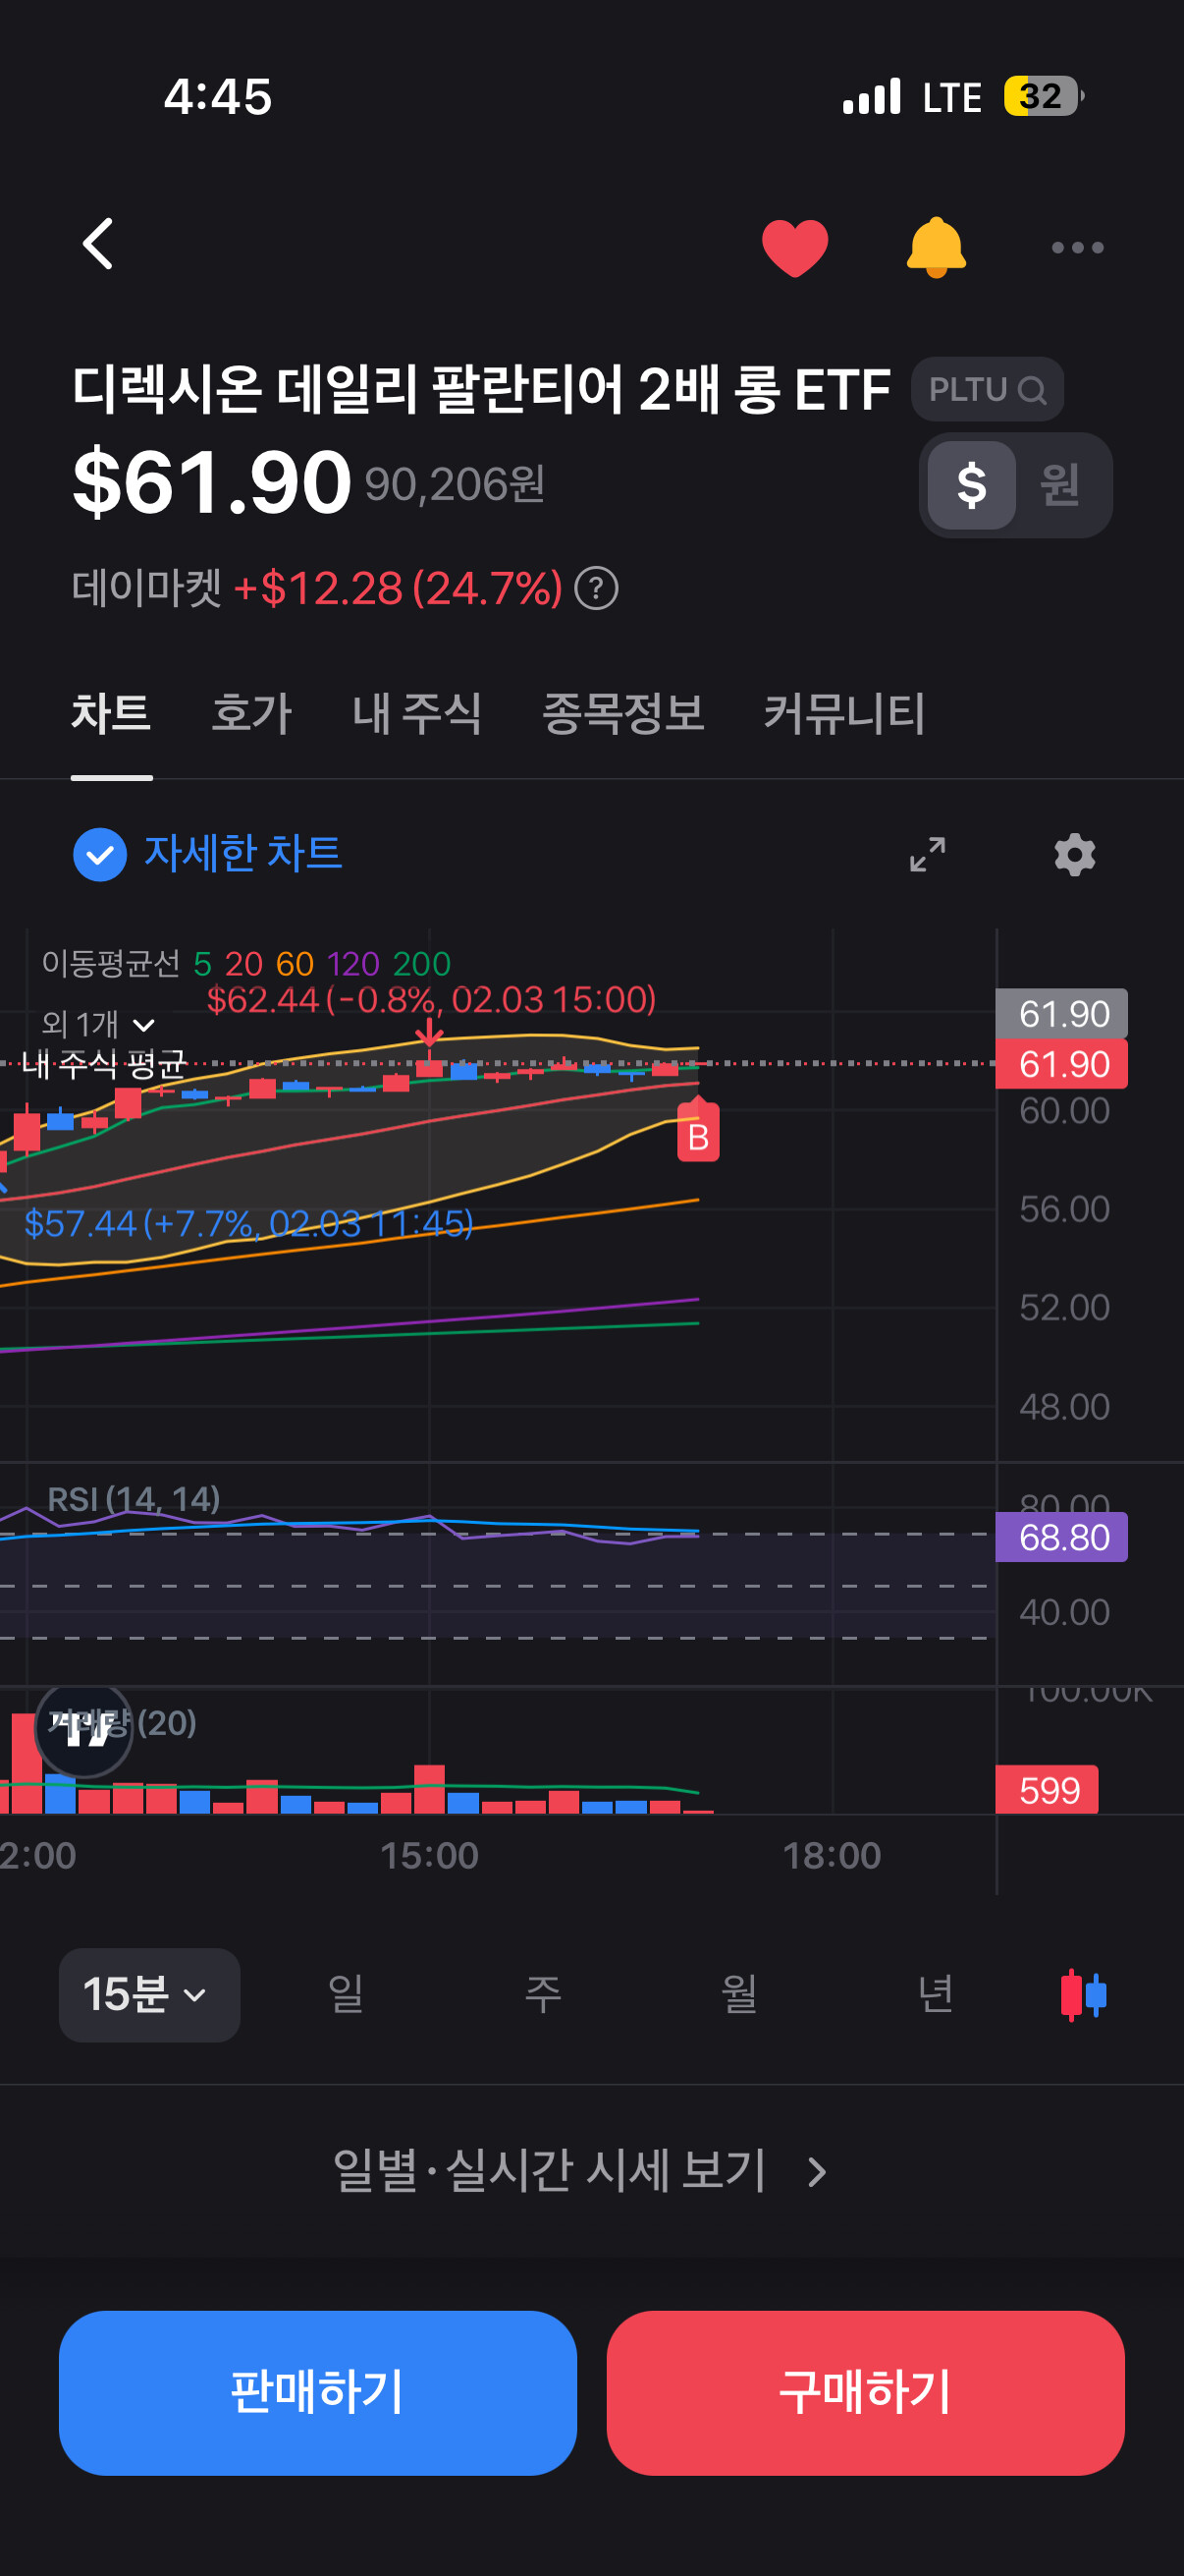Viewport: 1184px width, 2576px height.
Task: Open the 15분 interval dropdown
Action: (x=149, y=1995)
